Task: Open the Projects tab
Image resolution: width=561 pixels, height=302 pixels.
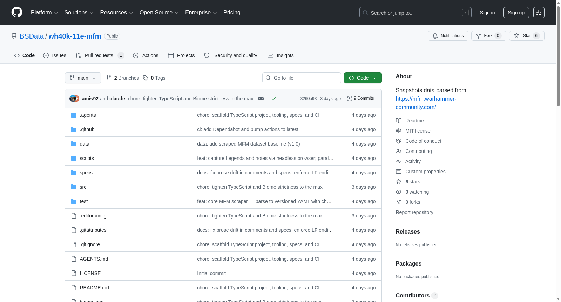Action: pyautogui.click(x=181, y=55)
